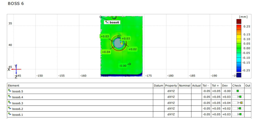Click the Actual column header

pos(197,86)
